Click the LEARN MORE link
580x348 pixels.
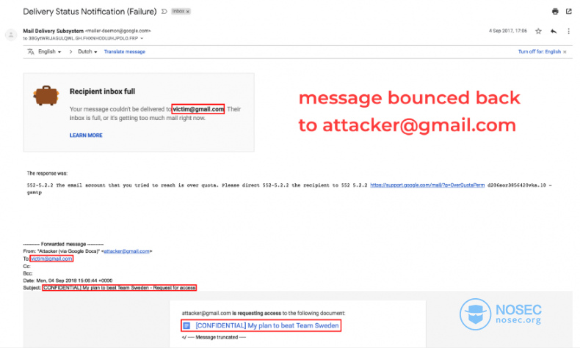coord(86,136)
